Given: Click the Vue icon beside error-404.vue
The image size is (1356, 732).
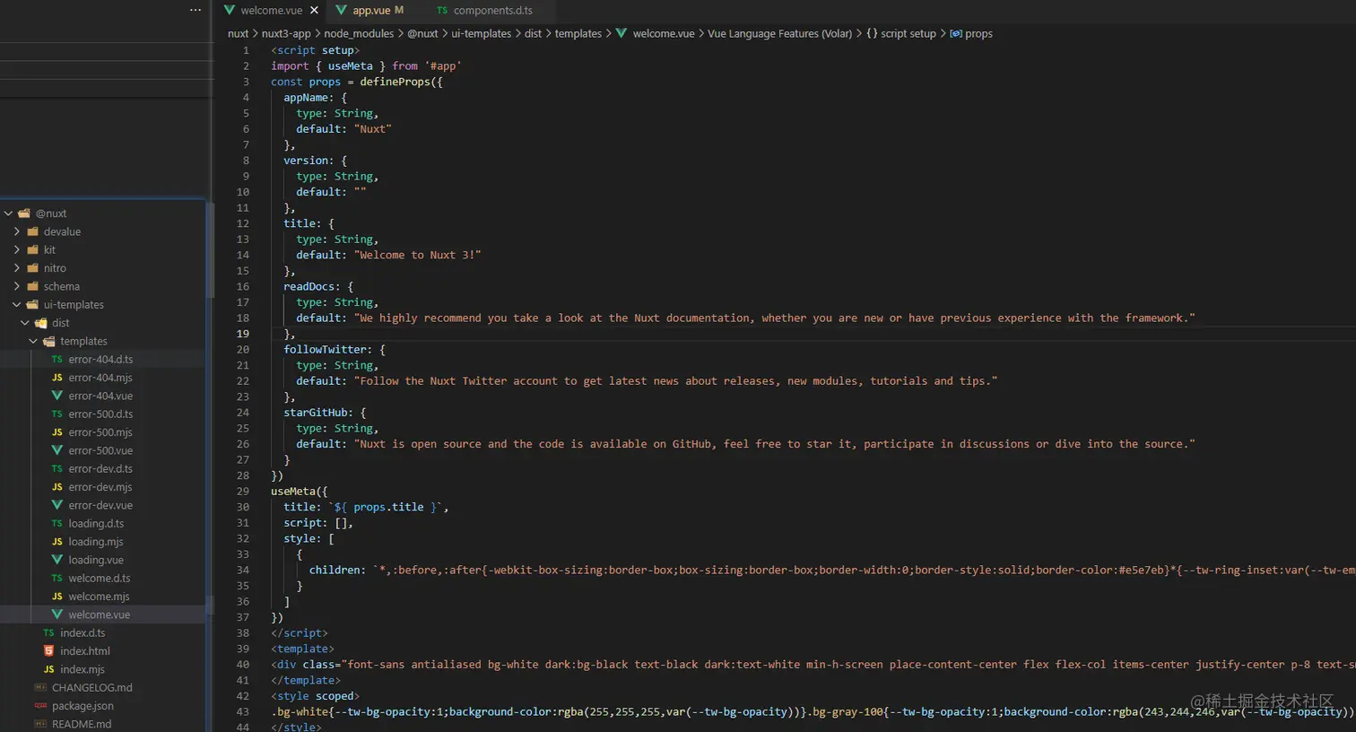Looking at the screenshot, I should [x=57, y=396].
